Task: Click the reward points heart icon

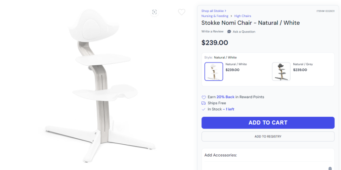Action: [204, 97]
